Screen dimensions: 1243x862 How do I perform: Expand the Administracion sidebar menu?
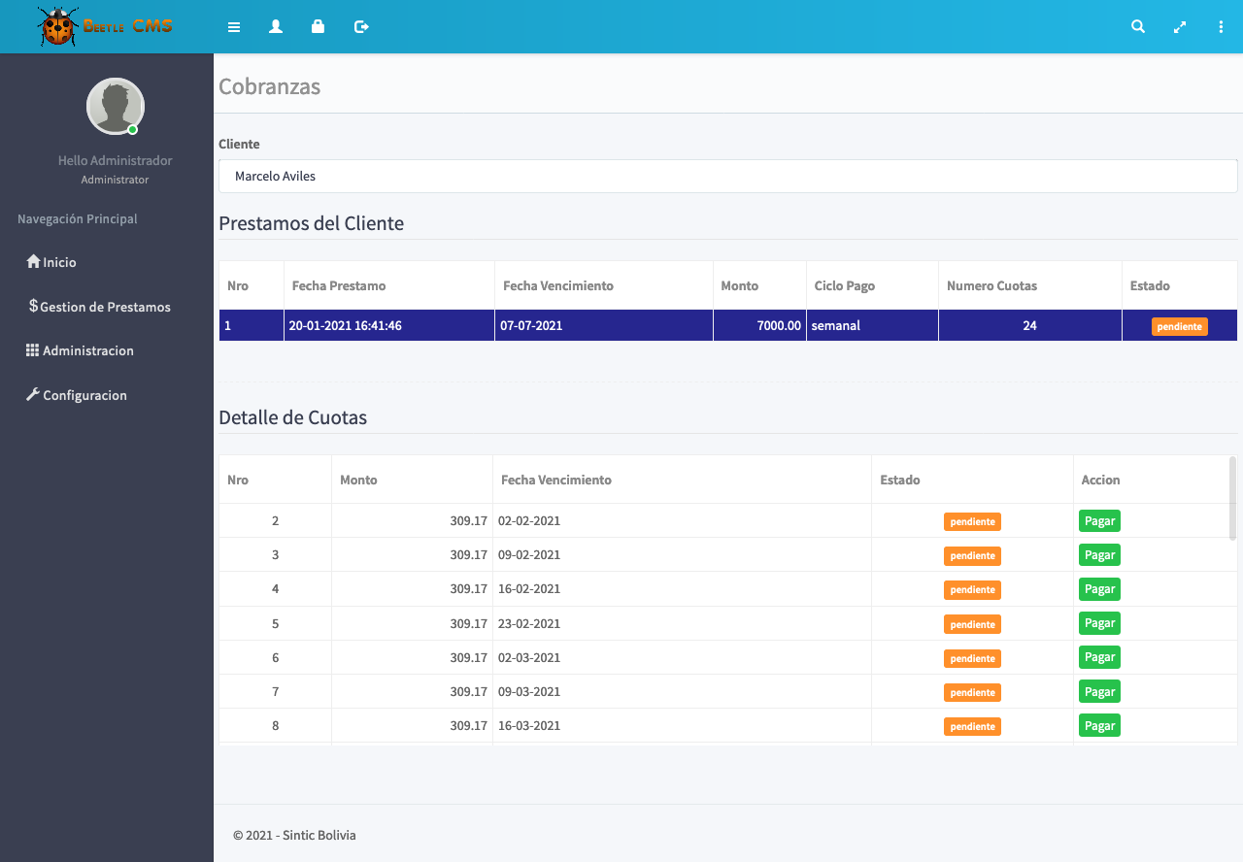pyautogui.click(x=87, y=350)
